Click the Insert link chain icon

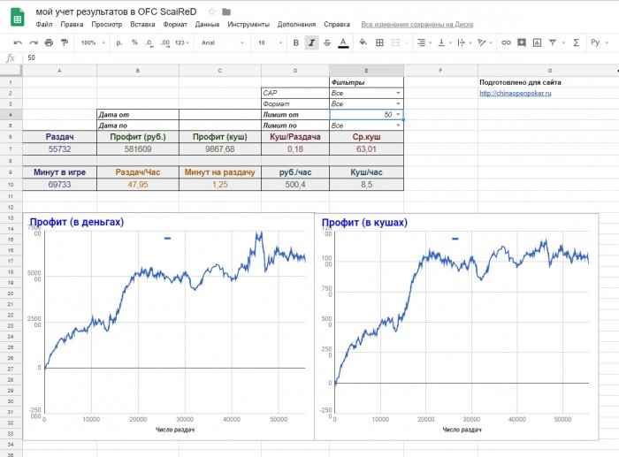pyautogui.click(x=506, y=42)
